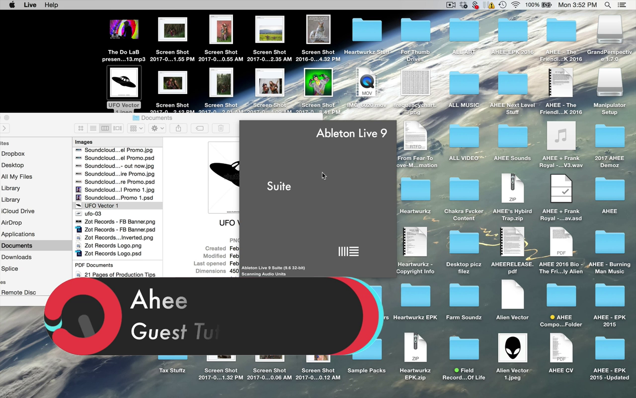Click the Share icon in Finder toolbar

tap(178, 128)
